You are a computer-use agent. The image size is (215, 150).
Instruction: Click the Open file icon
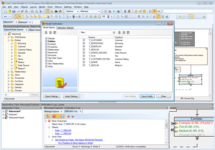pos(10,11)
